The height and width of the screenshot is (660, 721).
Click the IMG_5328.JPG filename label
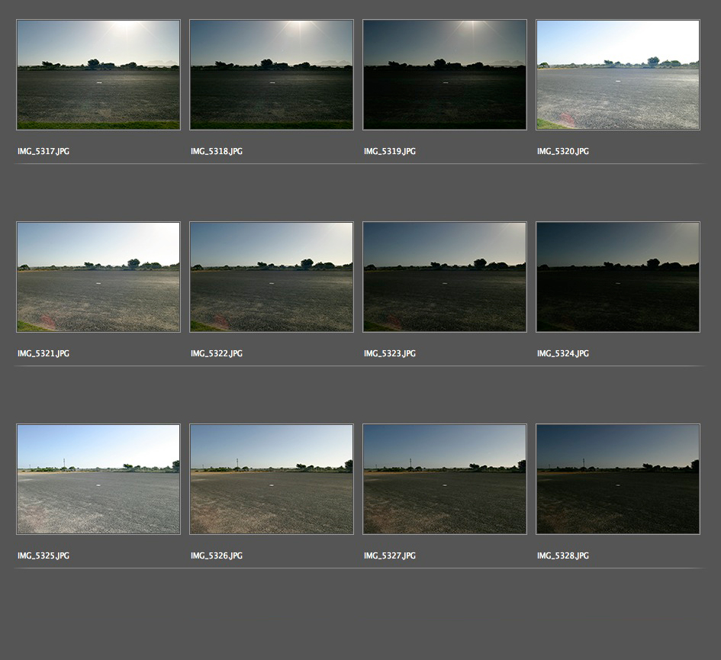pyautogui.click(x=563, y=556)
